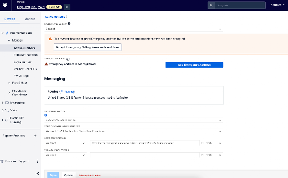Focus the Jump to search field

[240, 5]
